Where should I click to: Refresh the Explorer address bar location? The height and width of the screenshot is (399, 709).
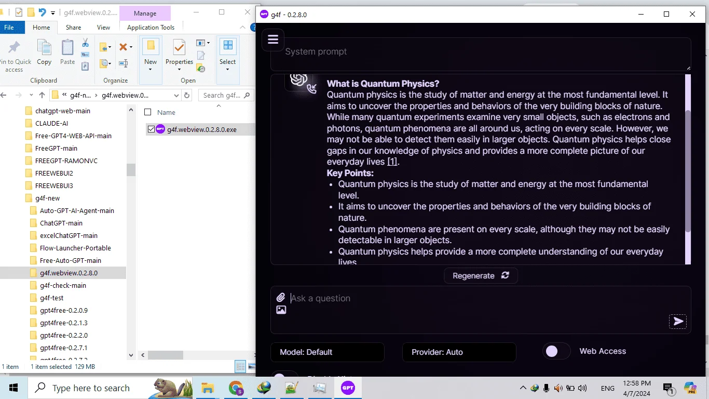[187, 95]
